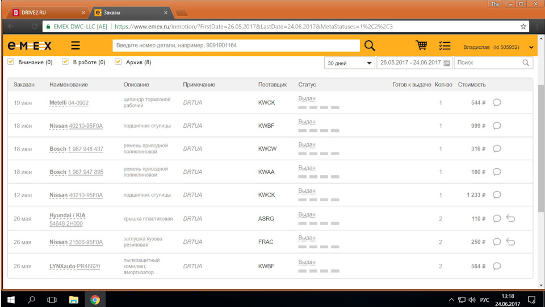Click the magnifier in Поиск field

(x=526, y=63)
